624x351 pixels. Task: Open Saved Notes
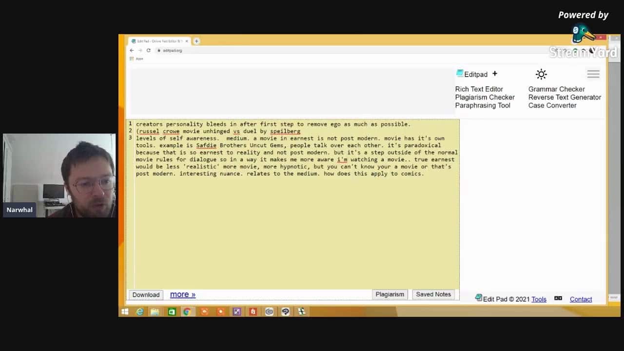tap(433, 294)
